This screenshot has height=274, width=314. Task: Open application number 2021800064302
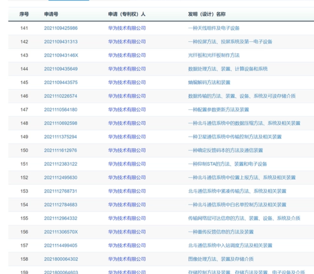point(61,259)
